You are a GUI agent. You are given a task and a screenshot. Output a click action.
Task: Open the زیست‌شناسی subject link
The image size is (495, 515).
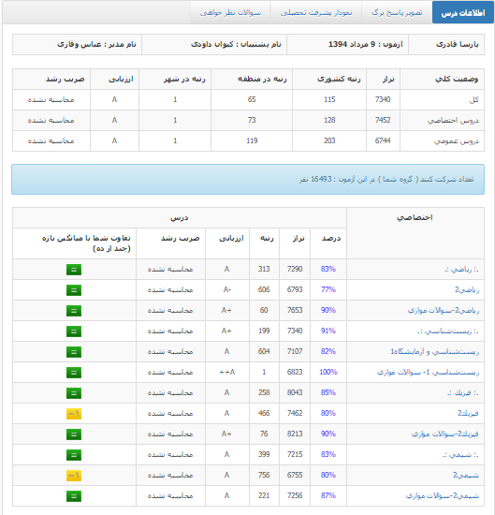click(448, 331)
